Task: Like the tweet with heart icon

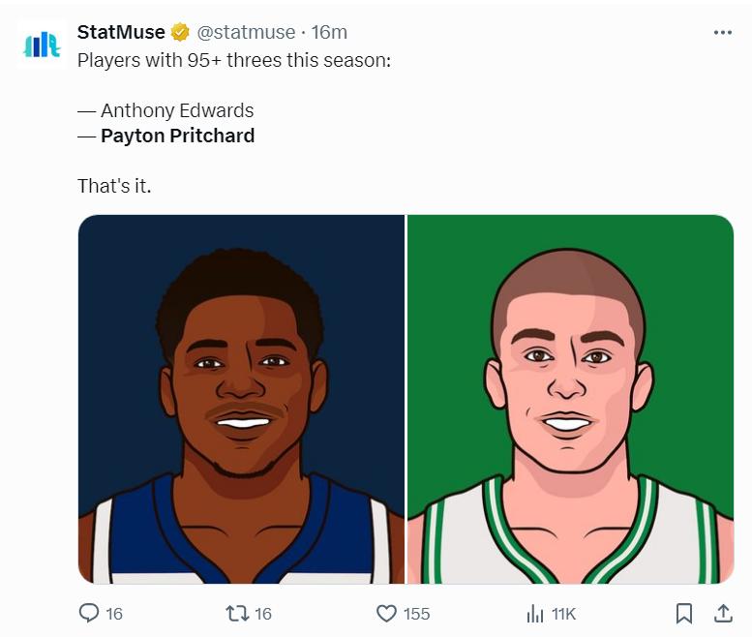Action: click(x=386, y=614)
